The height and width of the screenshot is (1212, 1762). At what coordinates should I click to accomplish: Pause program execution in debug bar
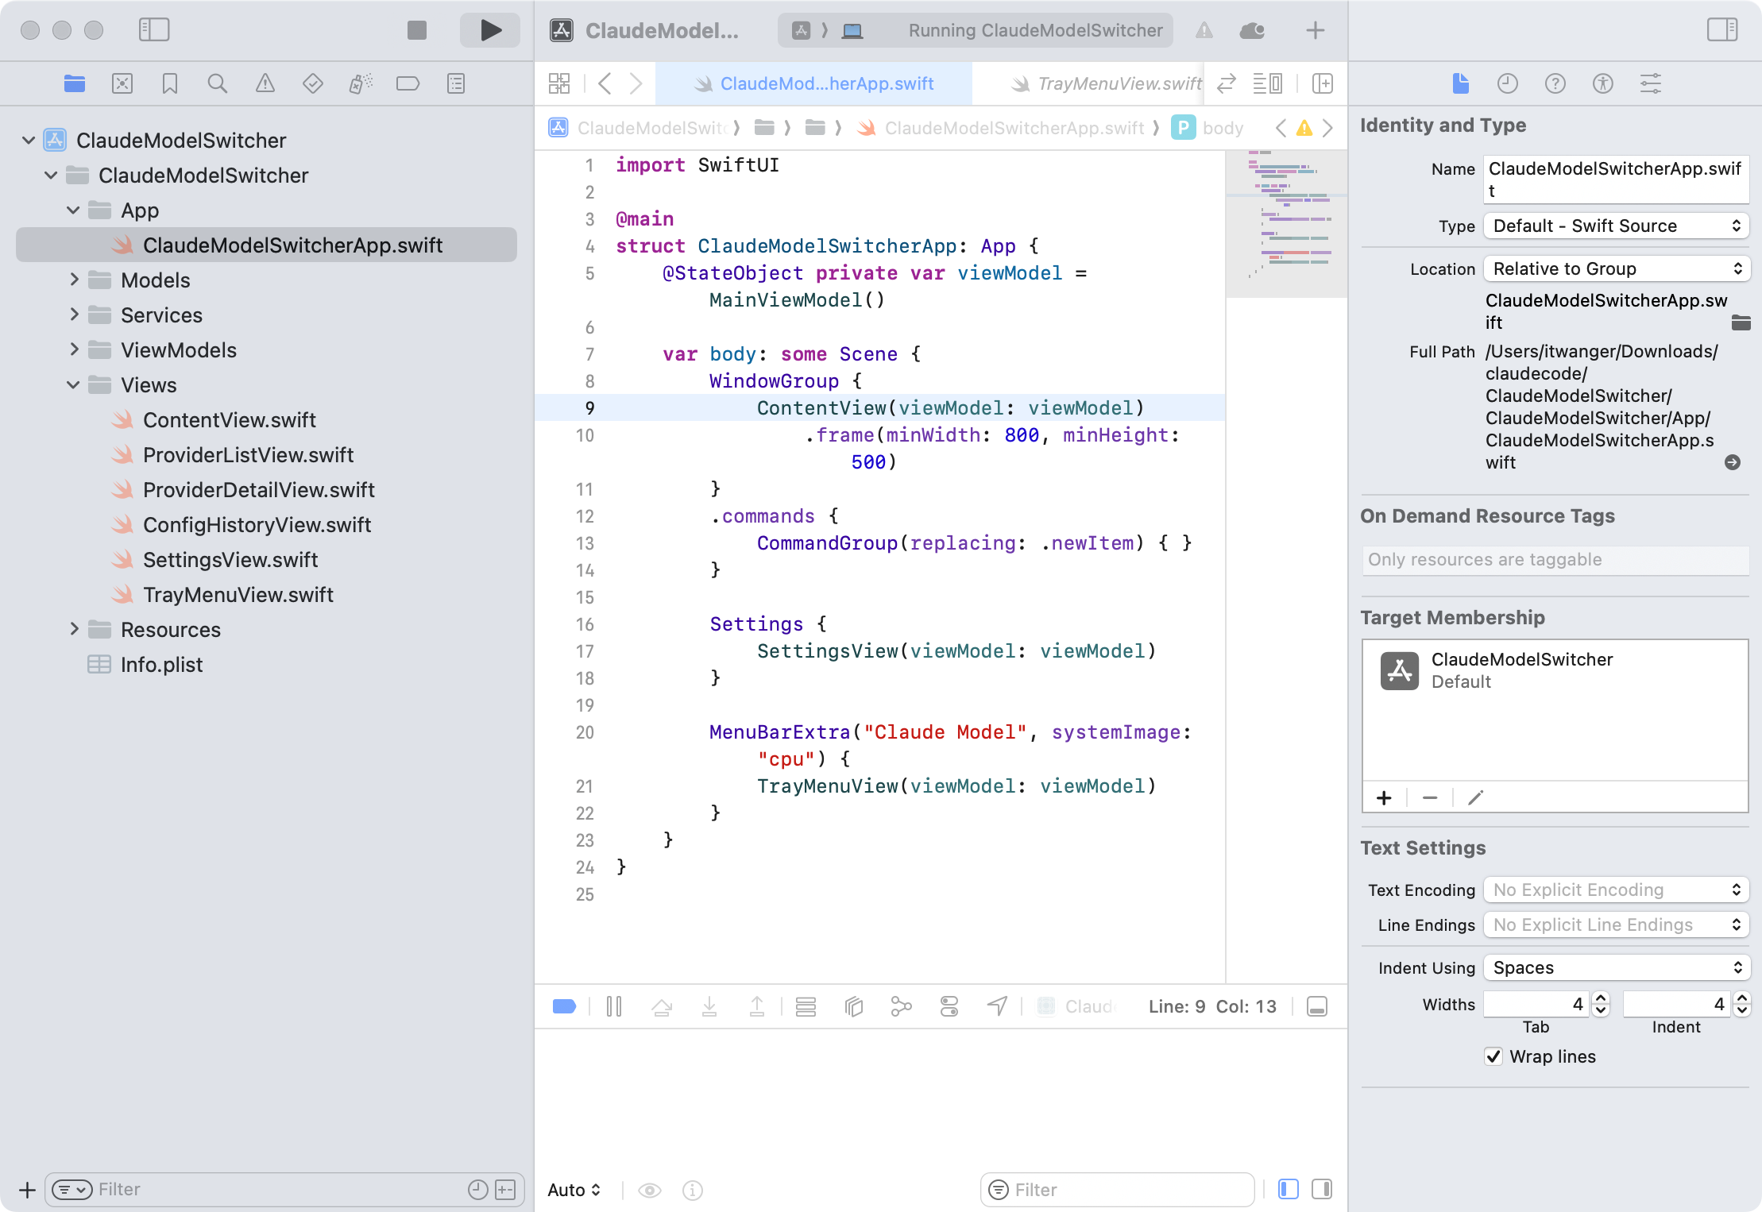click(613, 1007)
